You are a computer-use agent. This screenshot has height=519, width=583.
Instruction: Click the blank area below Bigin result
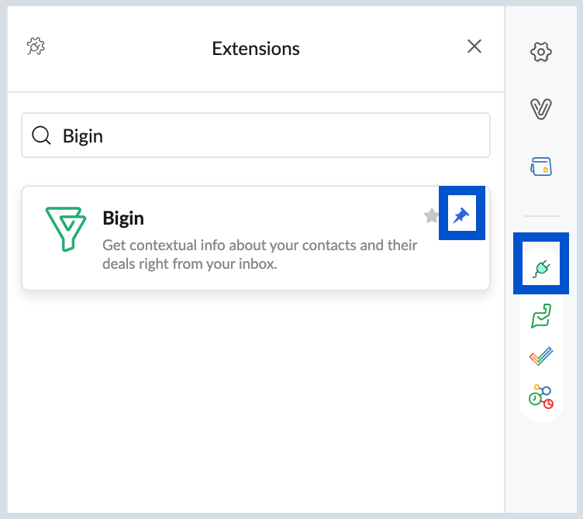pos(256,401)
